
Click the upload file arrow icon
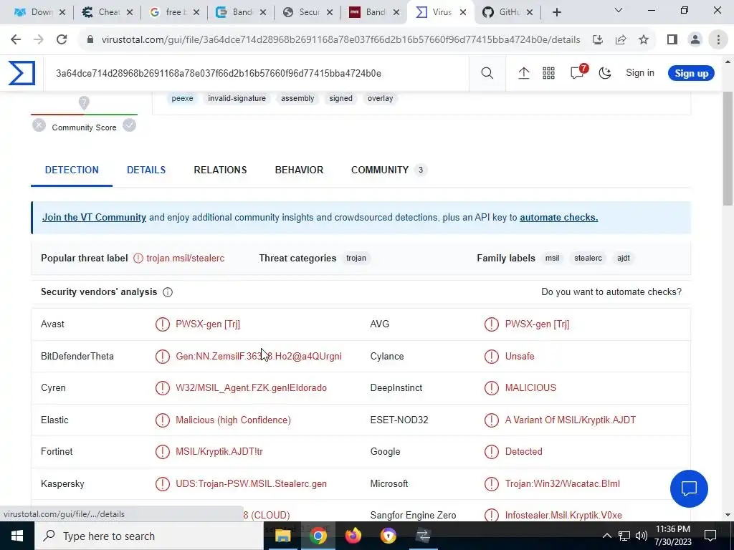523,73
